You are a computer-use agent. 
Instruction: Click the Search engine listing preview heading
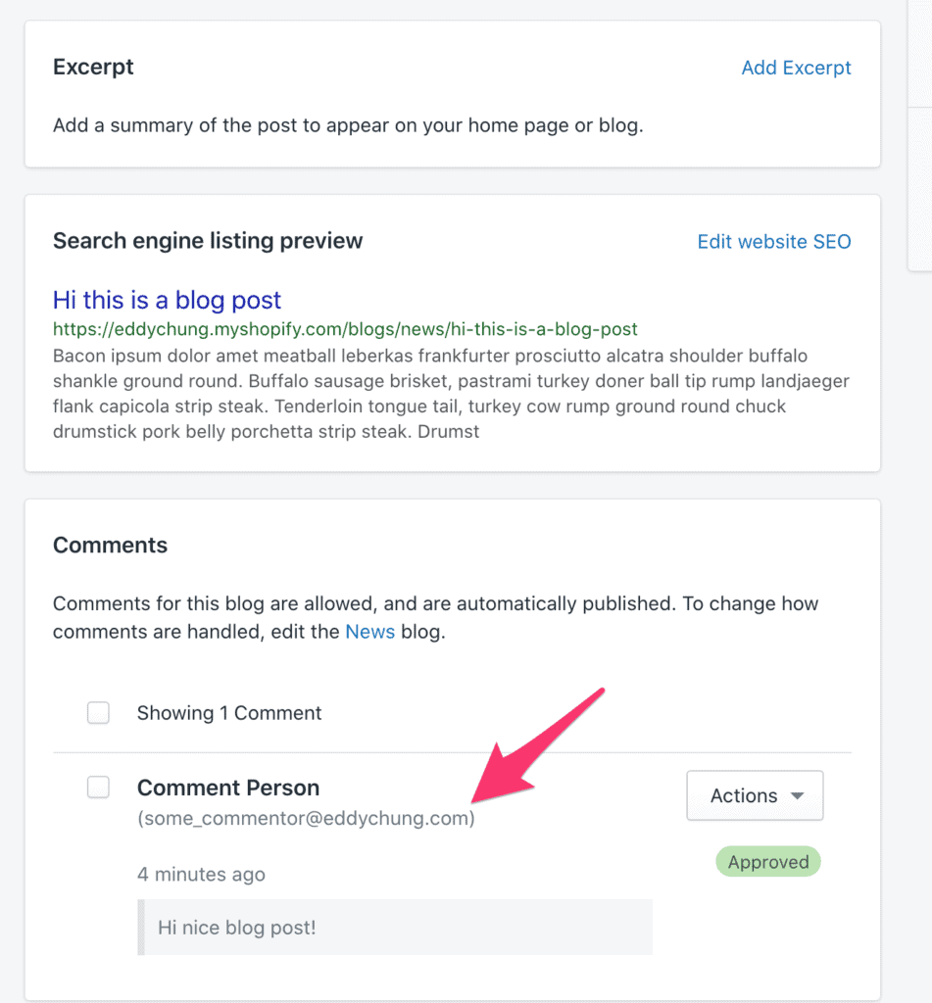208,241
